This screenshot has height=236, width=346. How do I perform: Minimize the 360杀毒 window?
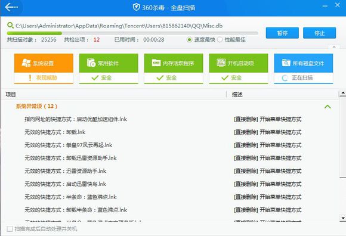[325, 6]
